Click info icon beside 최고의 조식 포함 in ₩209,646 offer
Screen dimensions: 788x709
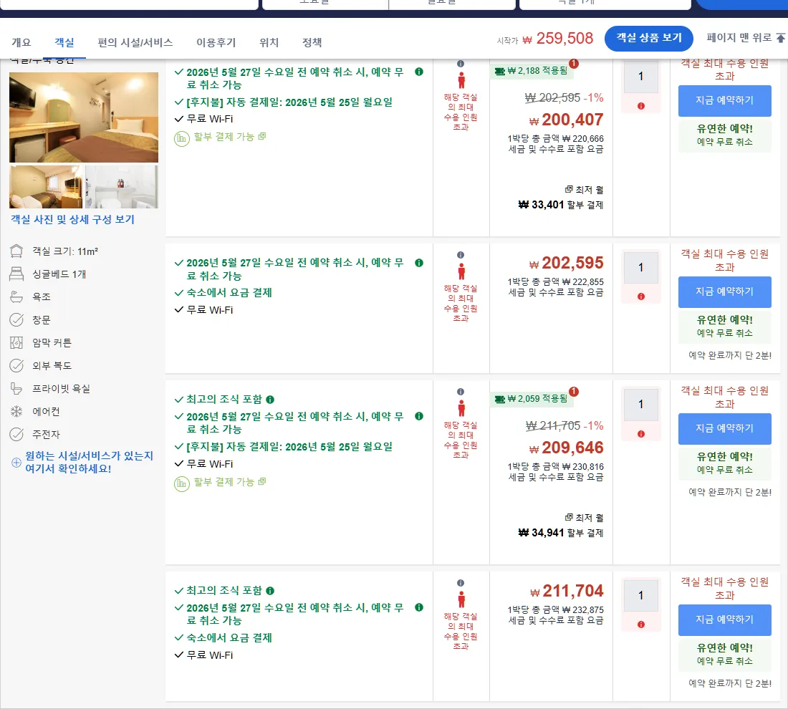(x=270, y=400)
